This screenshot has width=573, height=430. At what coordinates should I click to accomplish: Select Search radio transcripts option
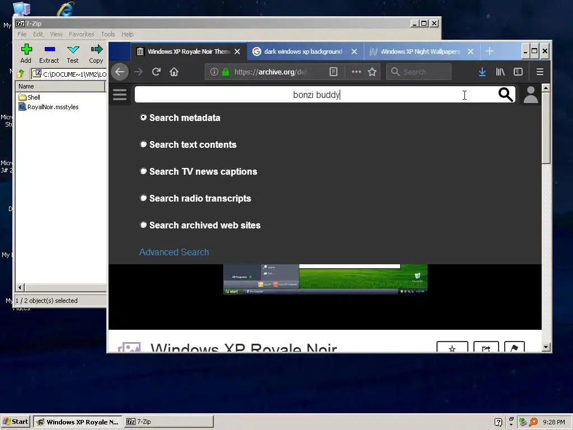coord(143,198)
